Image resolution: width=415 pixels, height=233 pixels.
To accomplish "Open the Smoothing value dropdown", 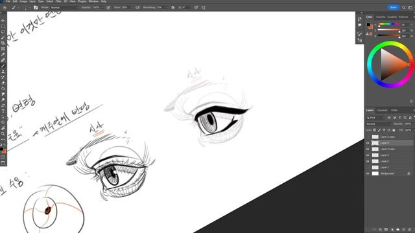I will pyautogui.click(x=167, y=8).
